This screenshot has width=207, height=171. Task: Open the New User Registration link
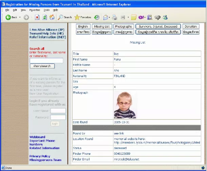pos(44,93)
